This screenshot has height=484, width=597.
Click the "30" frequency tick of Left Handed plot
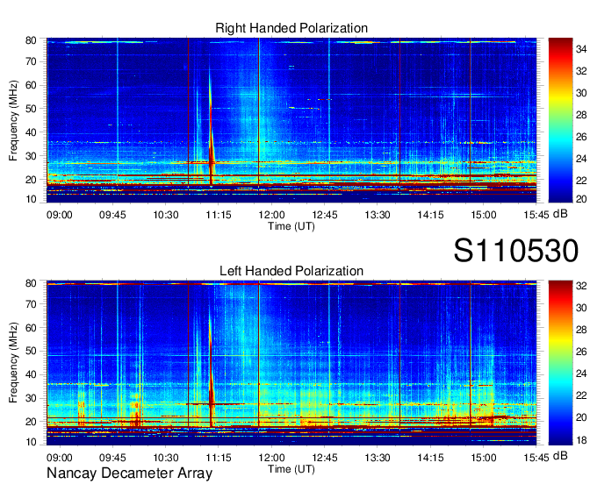31,398
